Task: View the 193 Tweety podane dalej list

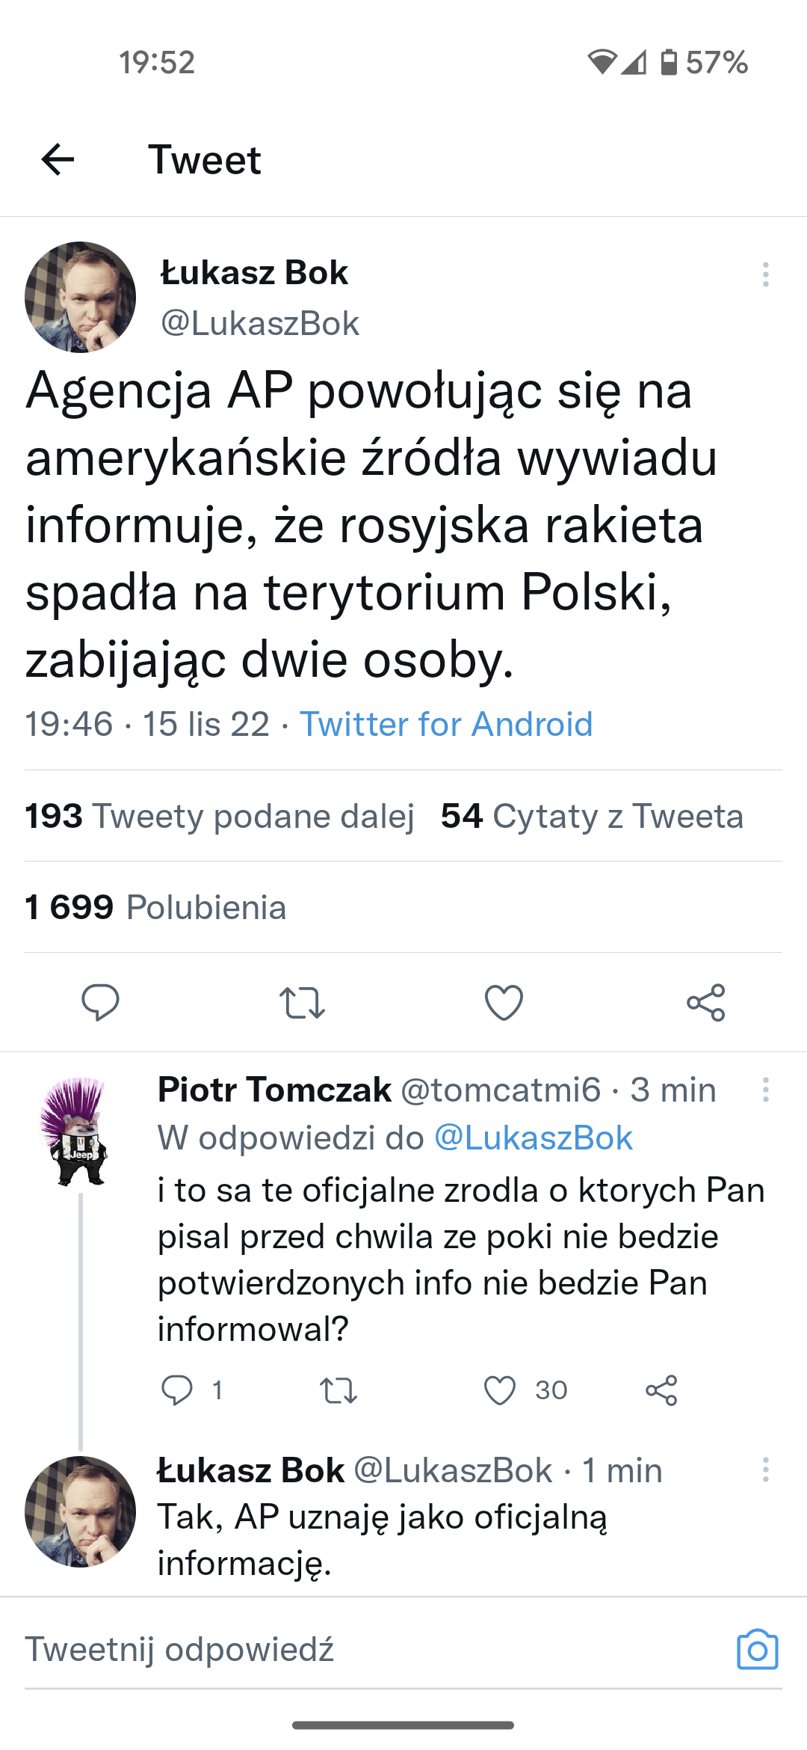Action: (220, 816)
